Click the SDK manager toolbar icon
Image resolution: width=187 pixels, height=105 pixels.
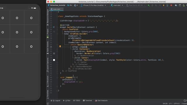coord(184,5)
